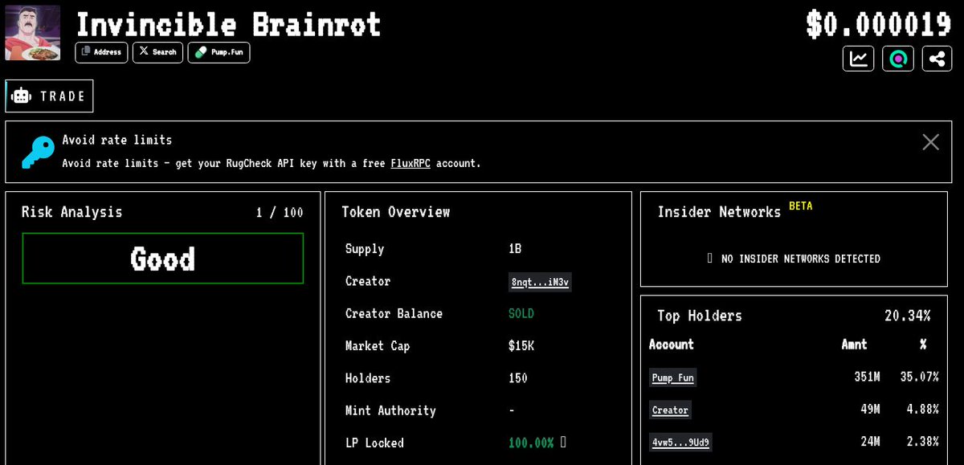964x465 pixels.
Task: Open X Search for the token
Action: pos(157,52)
